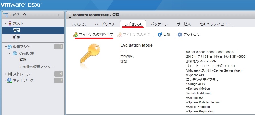Click the vSphere Replication feature text

point(200,111)
